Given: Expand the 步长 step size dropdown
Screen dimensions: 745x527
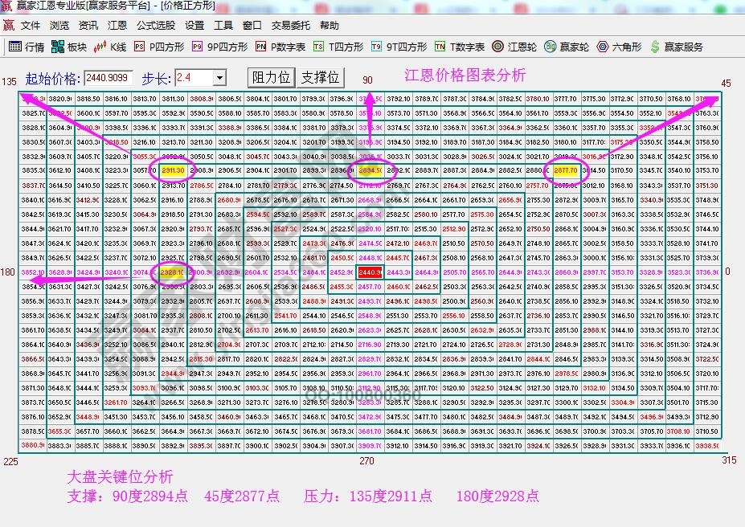Looking at the screenshot, I should tap(221, 77).
